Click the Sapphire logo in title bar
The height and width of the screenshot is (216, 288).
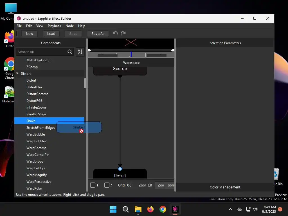pos(19,18)
